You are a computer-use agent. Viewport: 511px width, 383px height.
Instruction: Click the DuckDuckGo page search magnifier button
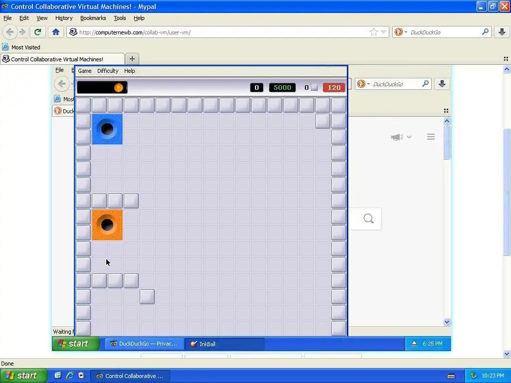pos(368,218)
